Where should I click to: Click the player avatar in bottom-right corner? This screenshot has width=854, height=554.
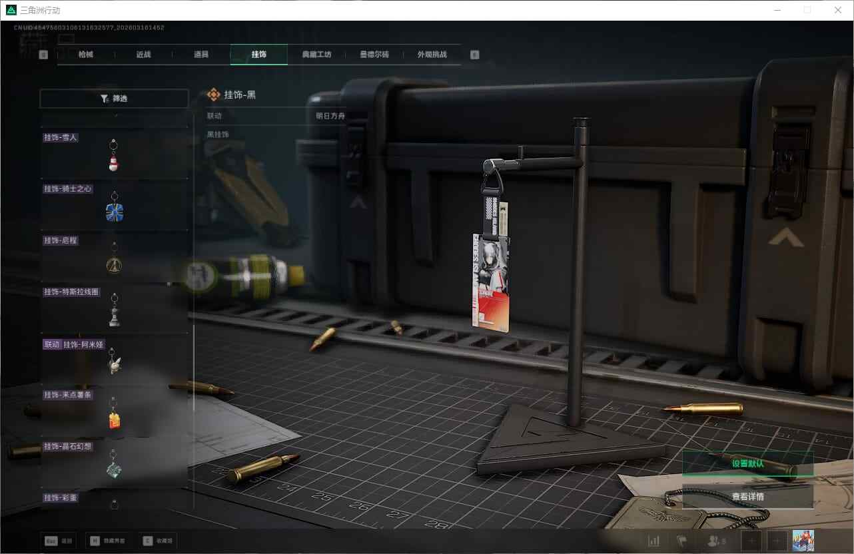(x=803, y=541)
